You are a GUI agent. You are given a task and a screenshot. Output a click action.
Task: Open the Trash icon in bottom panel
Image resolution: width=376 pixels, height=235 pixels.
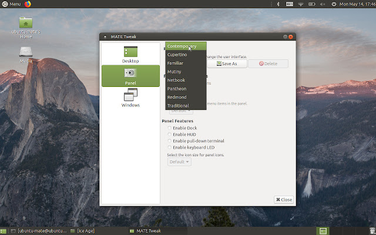coord(372,231)
